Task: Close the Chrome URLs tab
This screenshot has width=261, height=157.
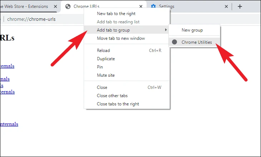Action: pyautogui.click(x=141, y=6)
